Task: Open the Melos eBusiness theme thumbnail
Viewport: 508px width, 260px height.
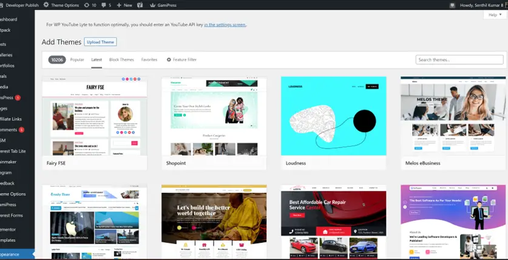Action: (x=453, y=116)
